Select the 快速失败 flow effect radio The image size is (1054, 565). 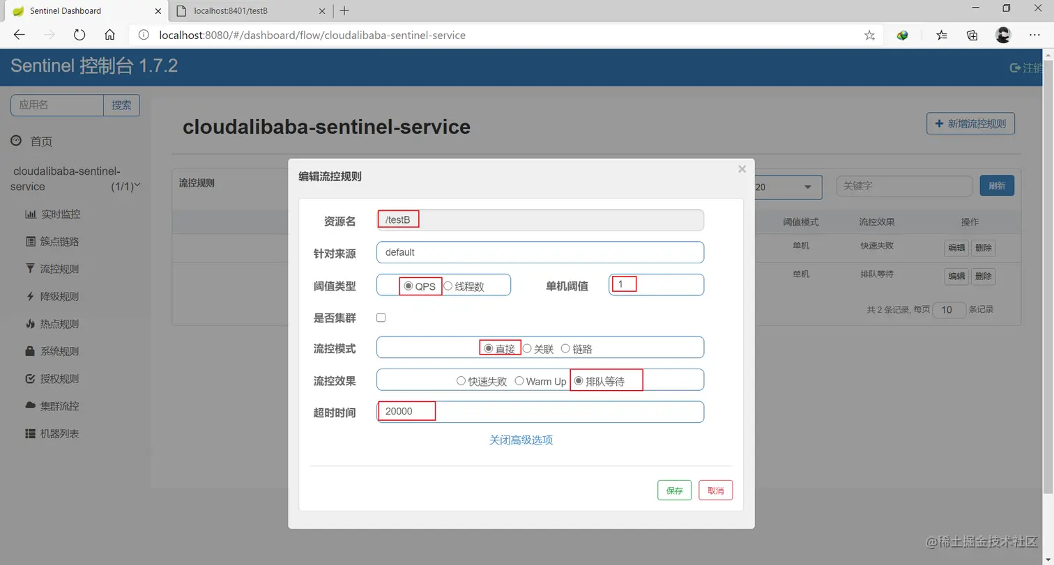tap(461, 381)
